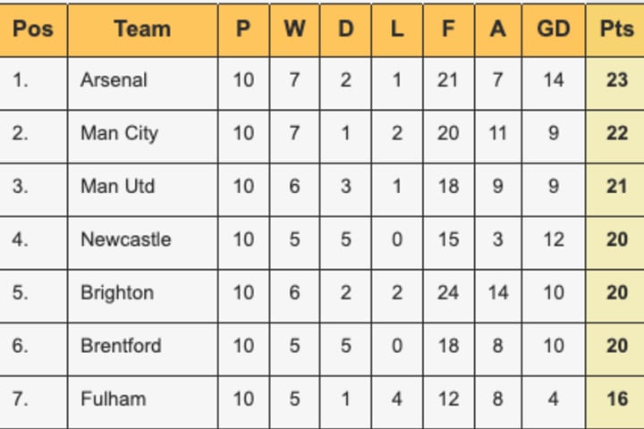
Task: Select the Pts column header
Action: pyautogui.click(x=616, y=29)
